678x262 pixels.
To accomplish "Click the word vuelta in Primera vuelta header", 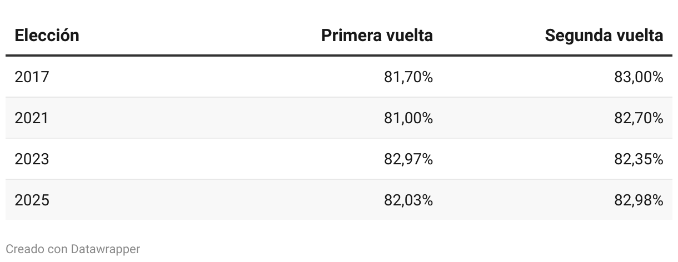I will click(x=410, y=36).
